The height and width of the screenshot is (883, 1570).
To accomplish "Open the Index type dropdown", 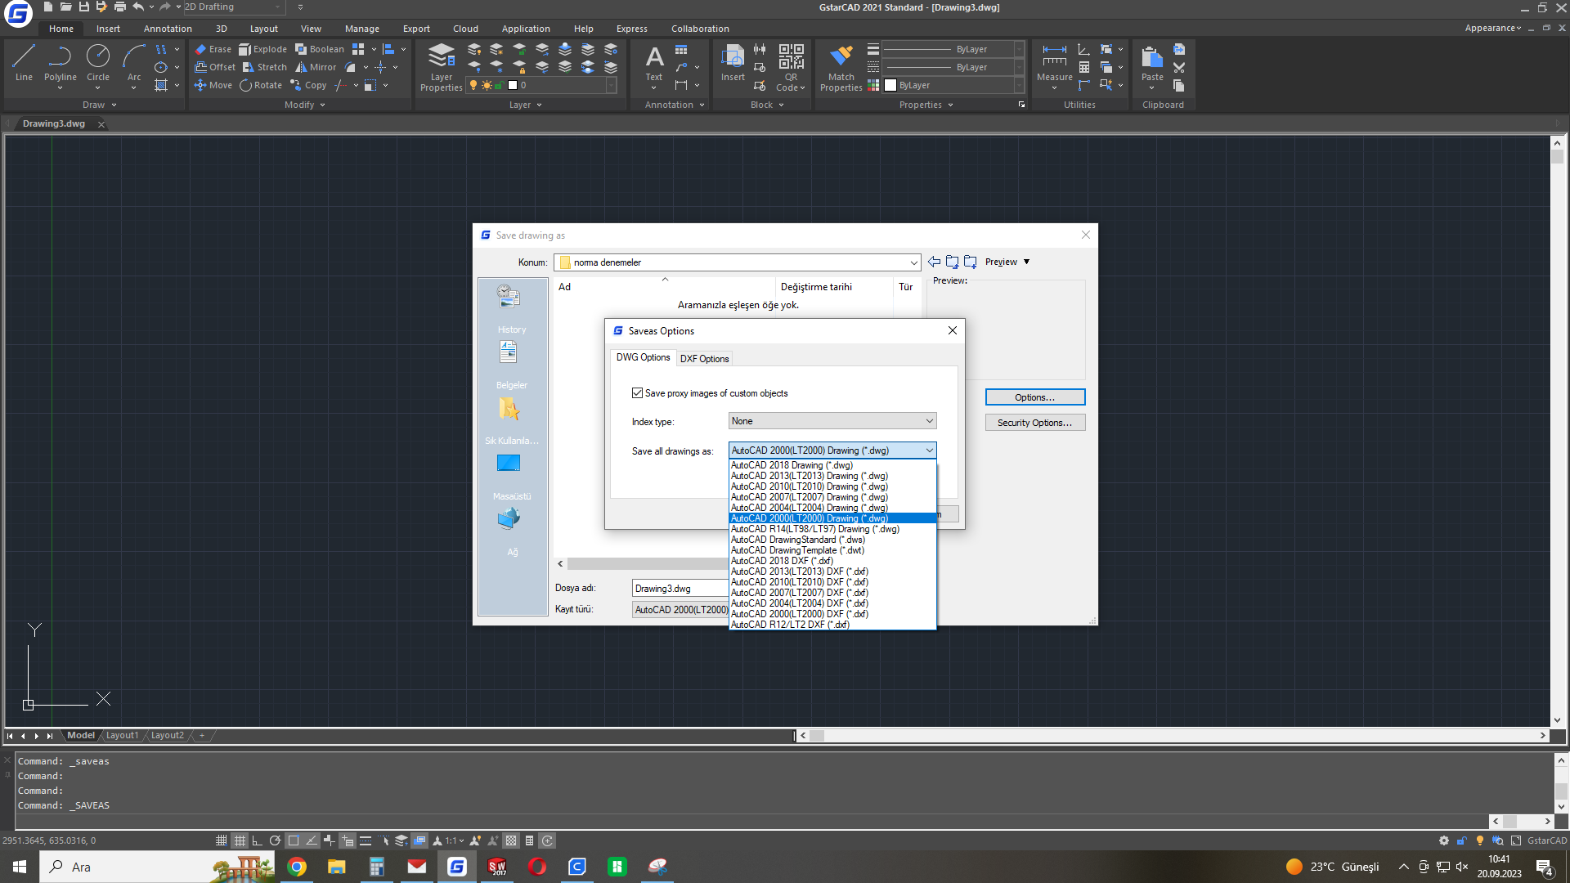I will click(832, 421).
